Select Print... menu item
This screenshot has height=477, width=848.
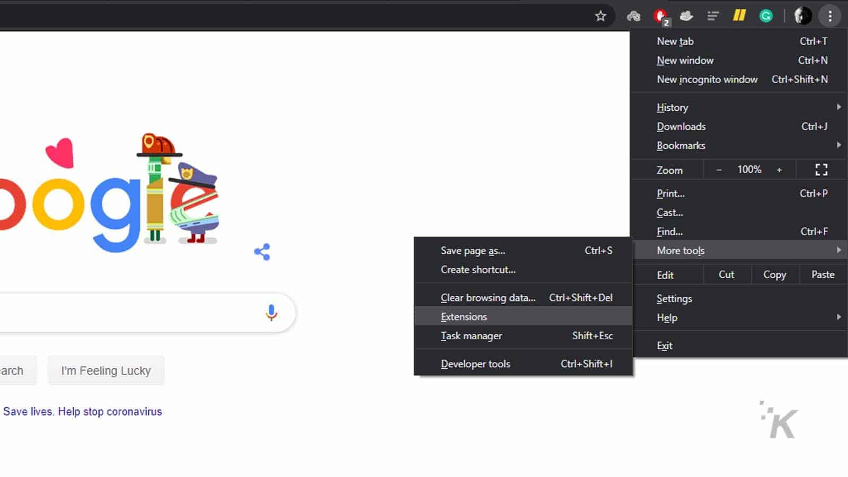739,193
